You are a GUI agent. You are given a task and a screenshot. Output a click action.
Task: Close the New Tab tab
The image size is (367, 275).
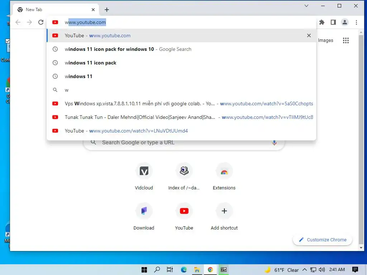pos(93,10)
